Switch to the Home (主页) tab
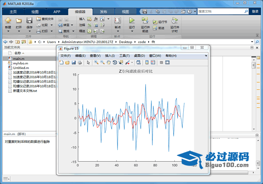The image size is (263, 184). 13,12
